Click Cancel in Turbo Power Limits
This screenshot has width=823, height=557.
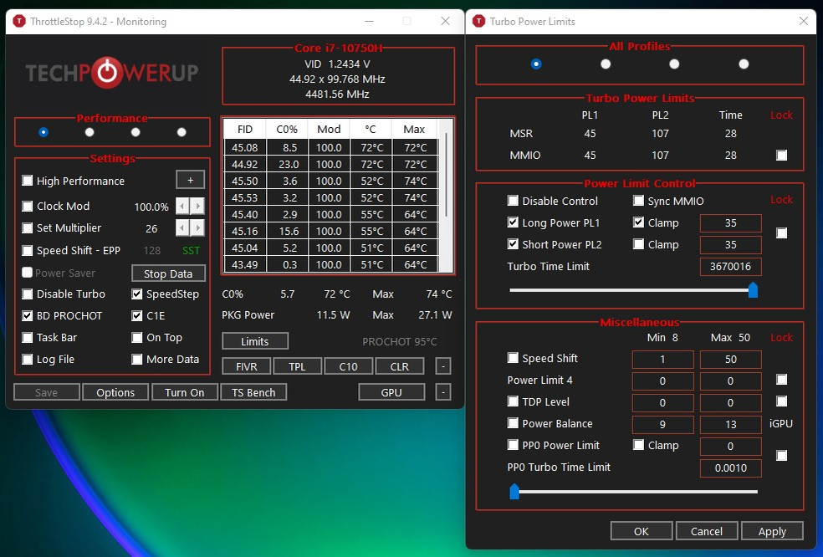[x=707, y=531]
